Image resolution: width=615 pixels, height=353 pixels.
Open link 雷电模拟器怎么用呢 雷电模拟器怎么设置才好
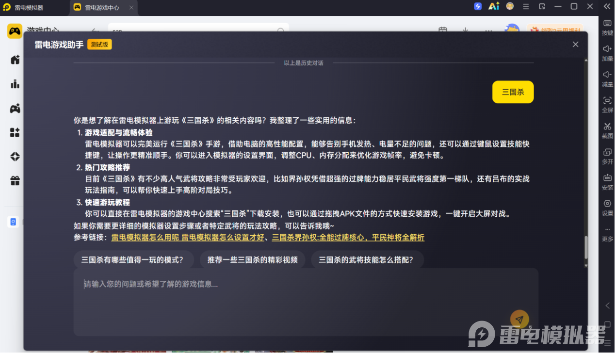[x=188, y=237]
